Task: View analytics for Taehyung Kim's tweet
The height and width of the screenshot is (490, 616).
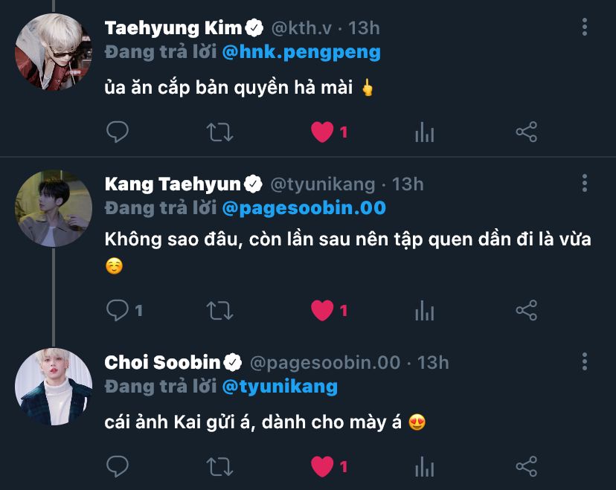Action: [x=424, y=133]
